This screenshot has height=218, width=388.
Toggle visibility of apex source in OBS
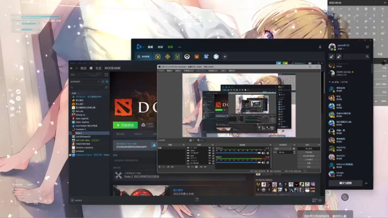coord(210,156)
